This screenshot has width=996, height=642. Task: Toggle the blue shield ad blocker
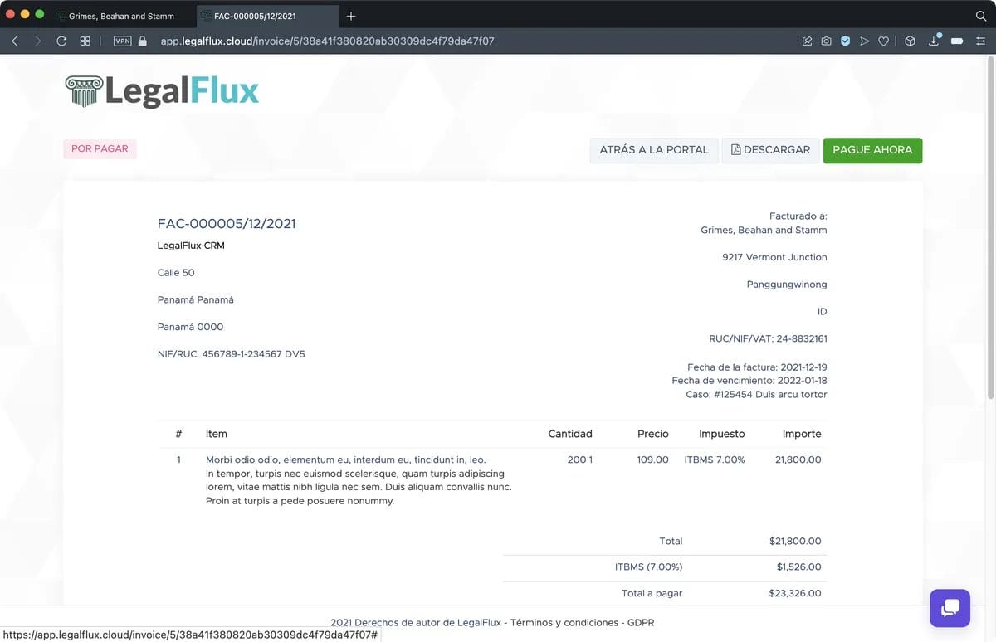[845, 41]
